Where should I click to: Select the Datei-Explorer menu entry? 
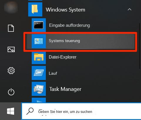(x=63, y=57)
